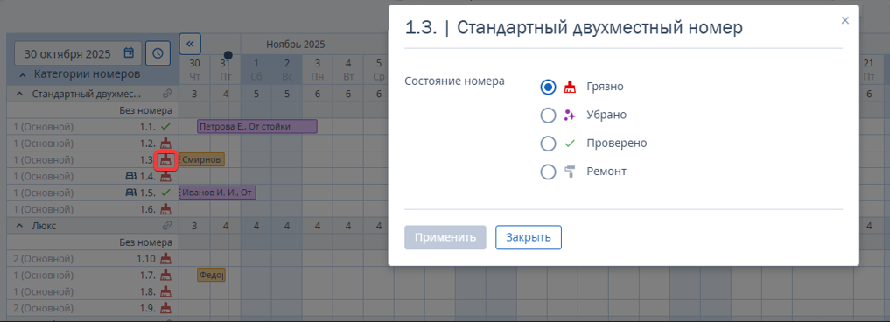Click the dialog title 1.3. | Стандартный двухместный номер

[x=574, y=28]
